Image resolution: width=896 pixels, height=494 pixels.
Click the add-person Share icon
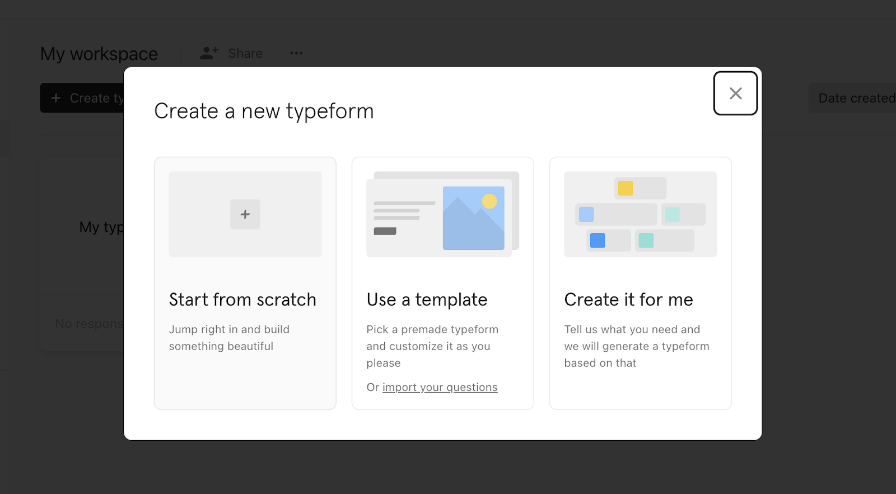click(209, 53)
